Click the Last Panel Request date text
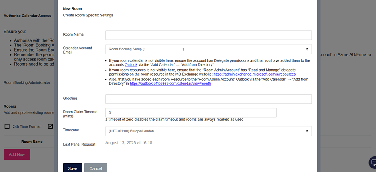376x172 pixels. [129, 143]
